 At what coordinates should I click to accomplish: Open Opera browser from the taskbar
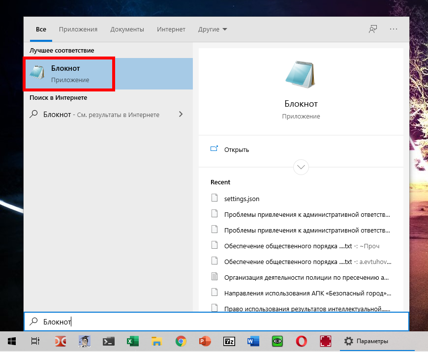click(302, 341)
